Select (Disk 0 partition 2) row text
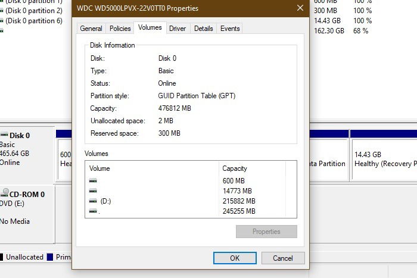 pos(34,11)
